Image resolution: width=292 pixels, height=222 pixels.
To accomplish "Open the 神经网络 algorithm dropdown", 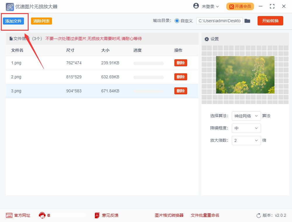I will [246, 116].
